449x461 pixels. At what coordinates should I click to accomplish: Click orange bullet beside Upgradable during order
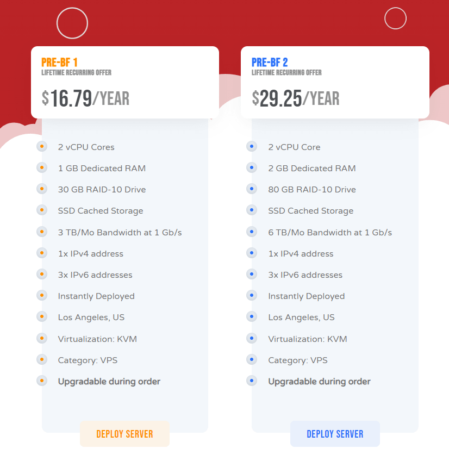click(x=42, y=381)
